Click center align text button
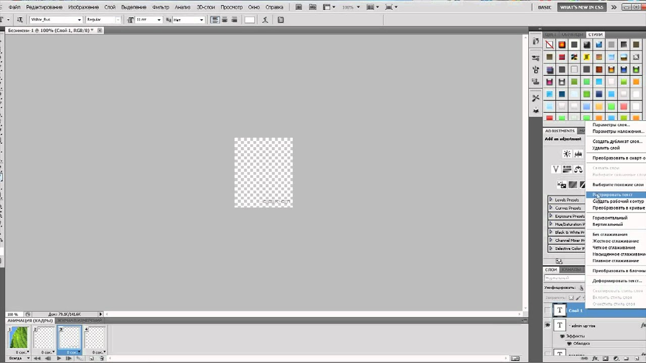This screenshot has width=646, height=363. [225, 20]
